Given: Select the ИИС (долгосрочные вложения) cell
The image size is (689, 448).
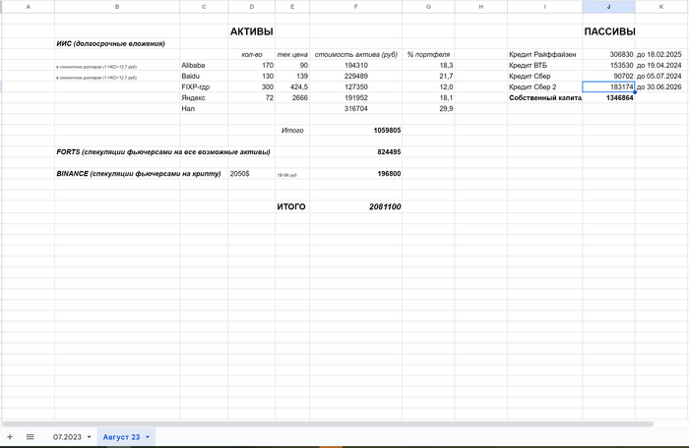Looking at the screenshot, I should [x=117, y=43].
